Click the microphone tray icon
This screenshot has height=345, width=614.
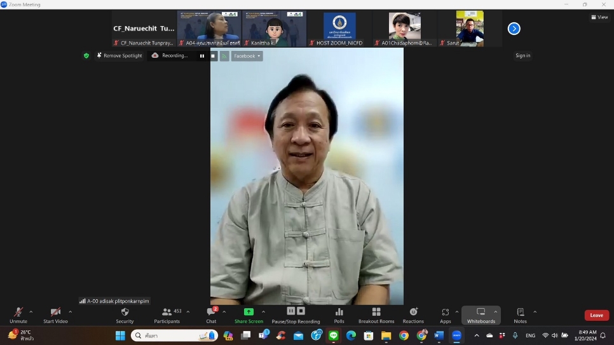coord(515,335)
